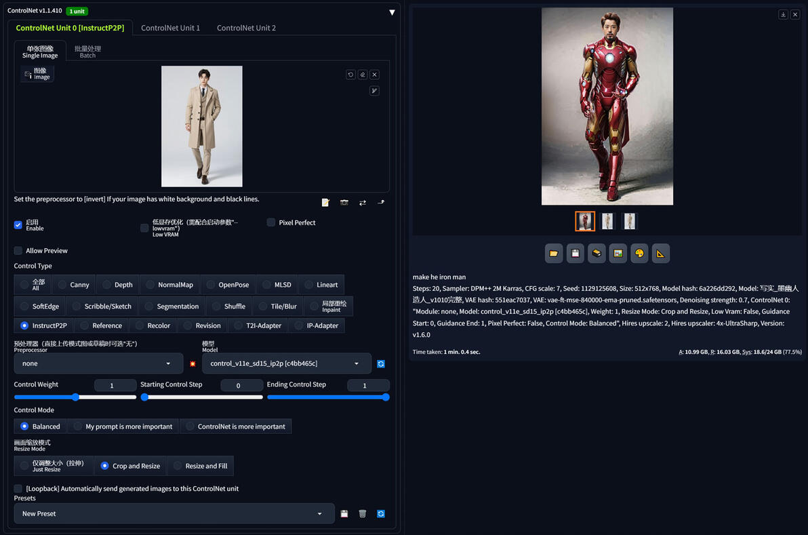Viewport: 808px width, 535px height.
Task: Select the Tile/Blur control type
Action: 278,306
